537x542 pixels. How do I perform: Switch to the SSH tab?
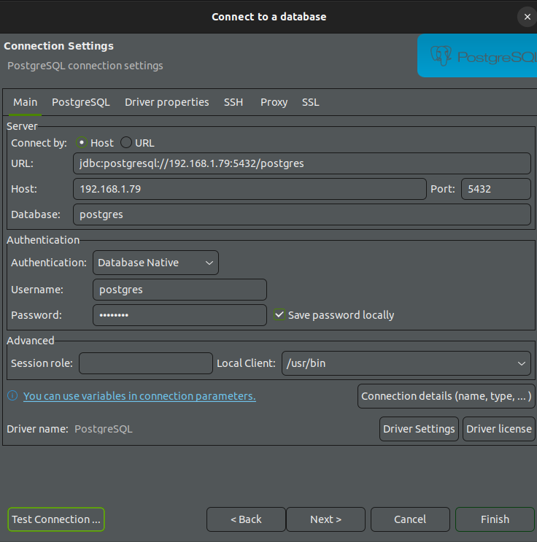click(233, 102)
